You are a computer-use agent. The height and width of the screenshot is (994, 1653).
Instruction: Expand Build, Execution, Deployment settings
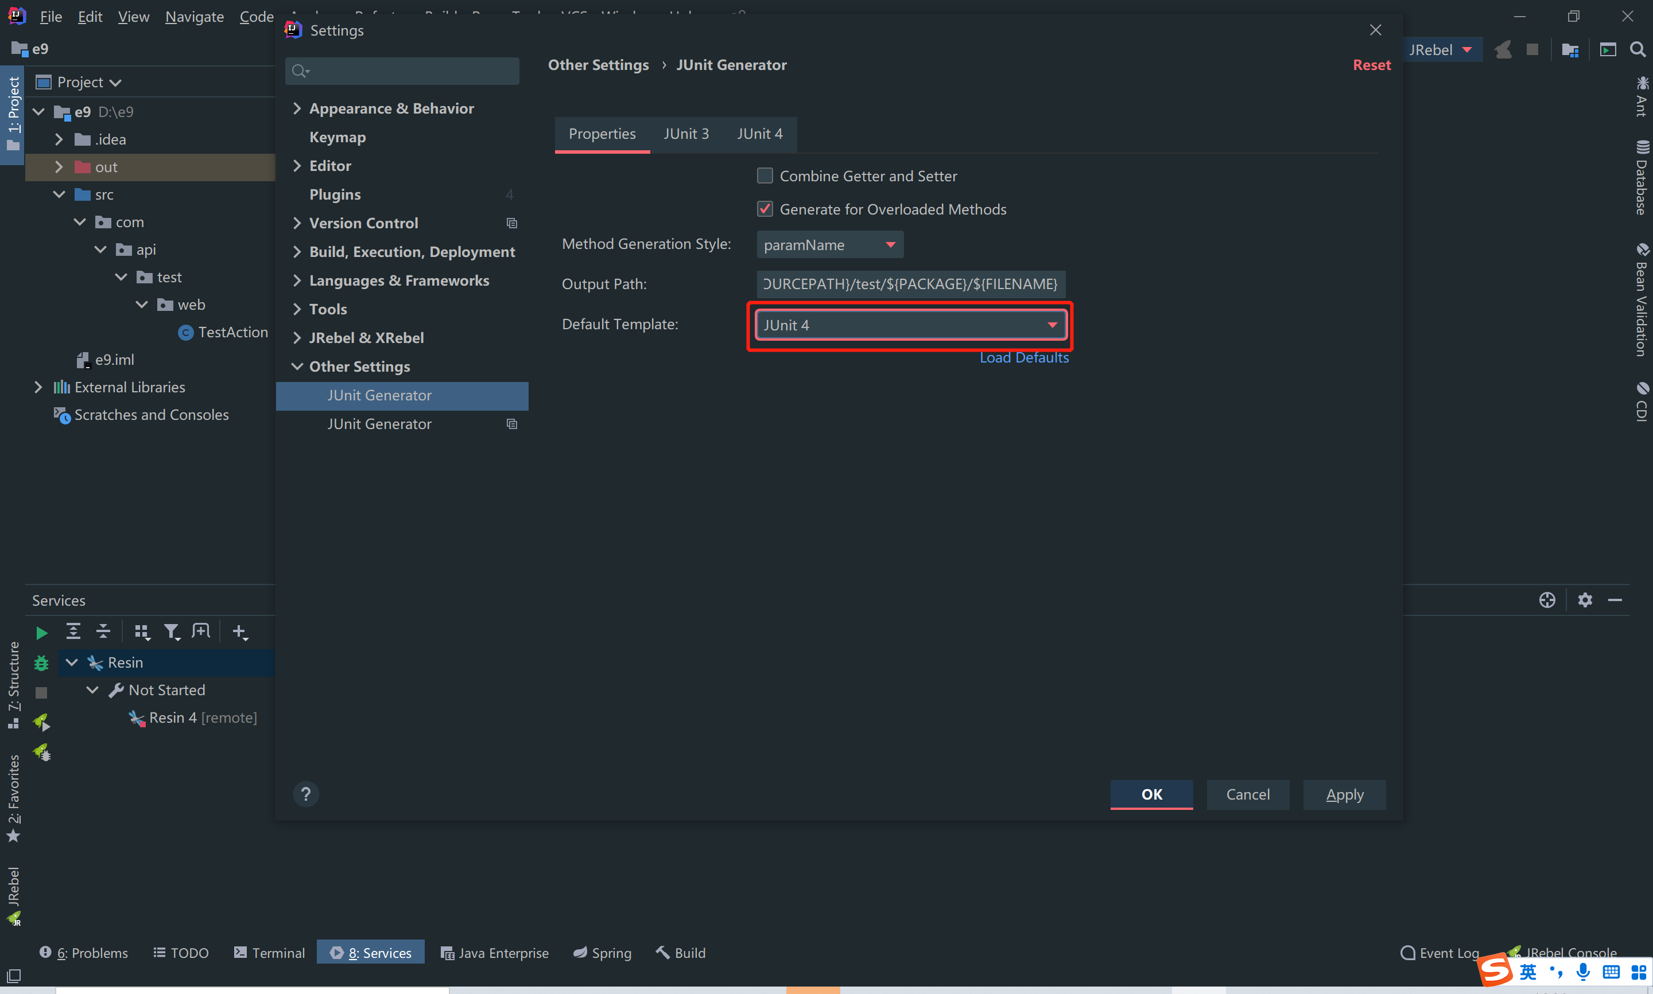point(297,252)
